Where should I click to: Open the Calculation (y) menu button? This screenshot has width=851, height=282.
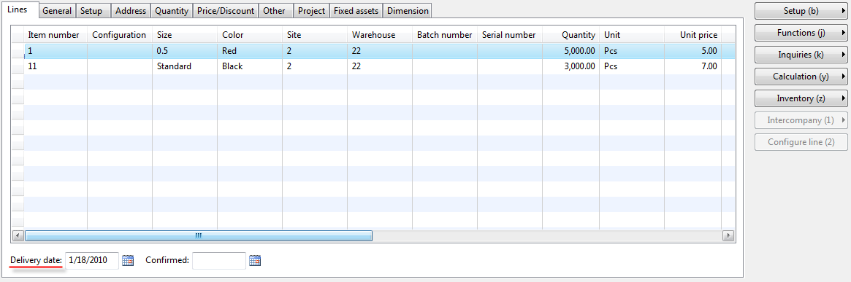801,77
